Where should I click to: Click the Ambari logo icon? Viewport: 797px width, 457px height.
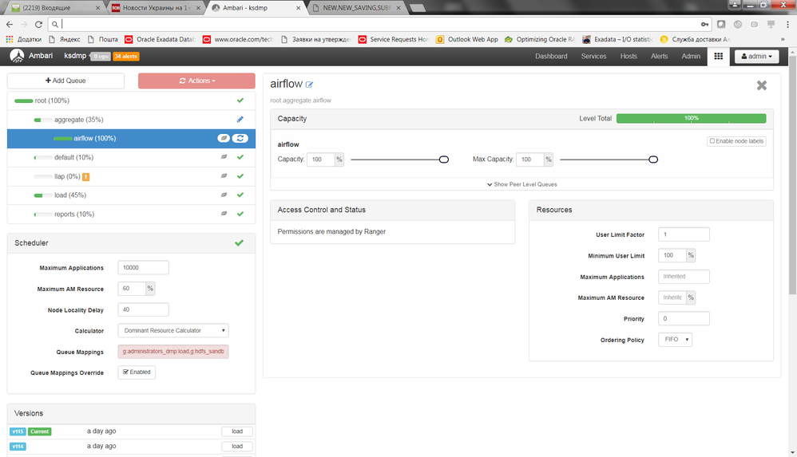(17, 56)
